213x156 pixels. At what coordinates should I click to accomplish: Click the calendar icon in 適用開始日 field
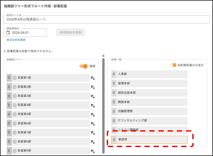8,33
